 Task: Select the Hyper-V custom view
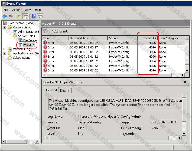coord(29,45)
